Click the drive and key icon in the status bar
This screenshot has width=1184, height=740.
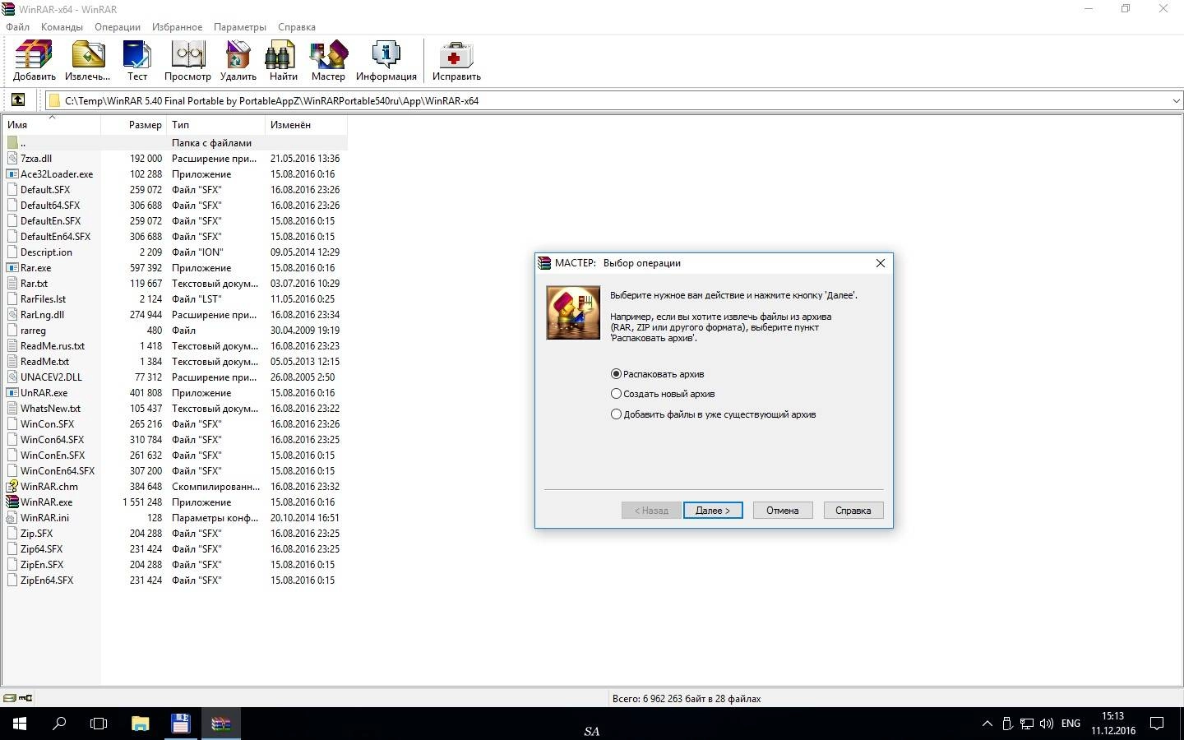17,698
